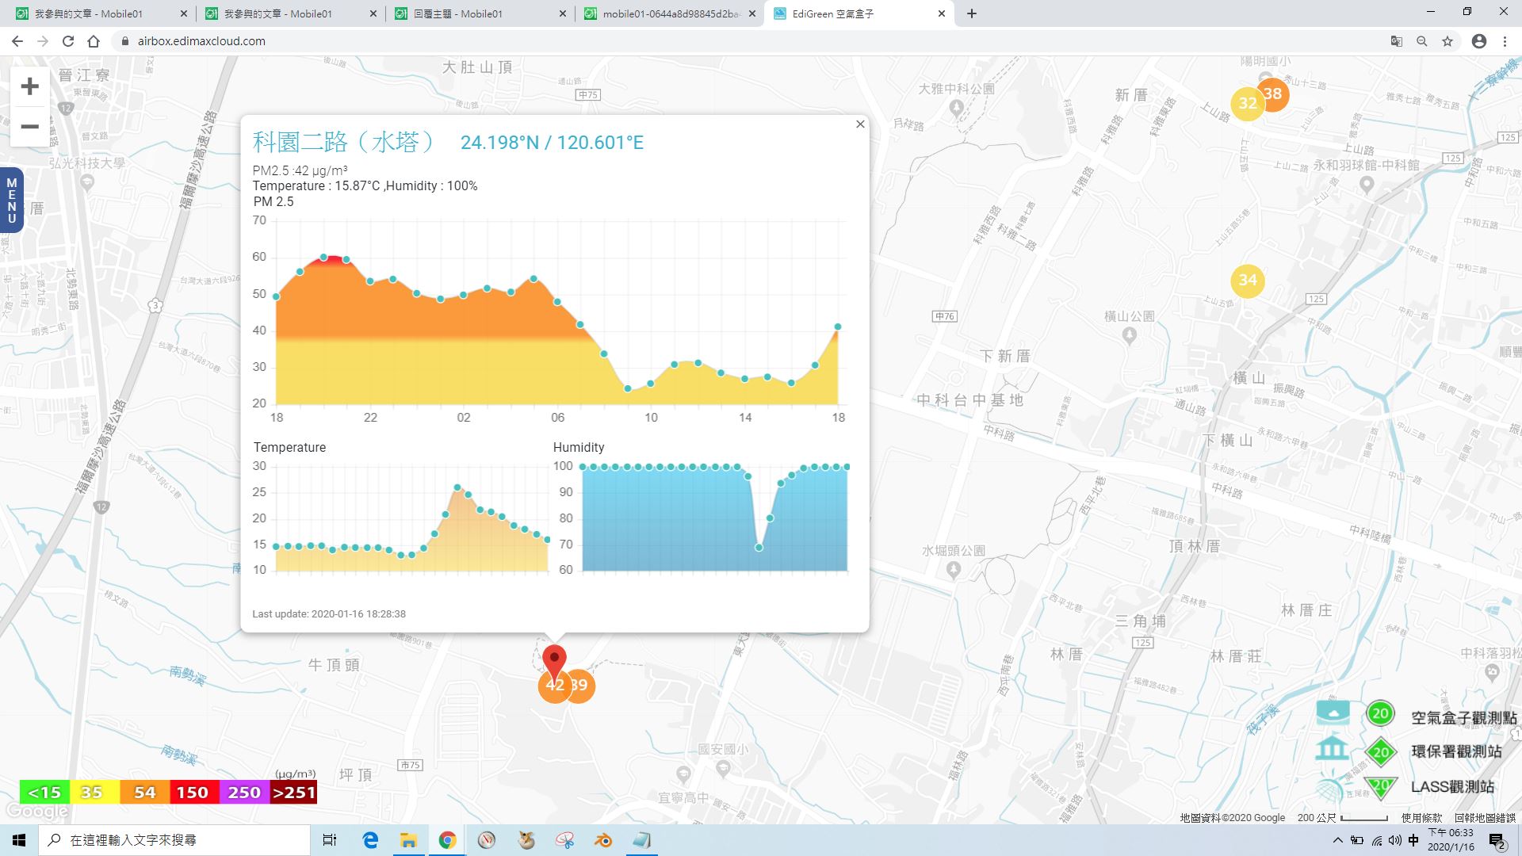
Task: Open the side MENU tab
Action: (x=11, y=201)
